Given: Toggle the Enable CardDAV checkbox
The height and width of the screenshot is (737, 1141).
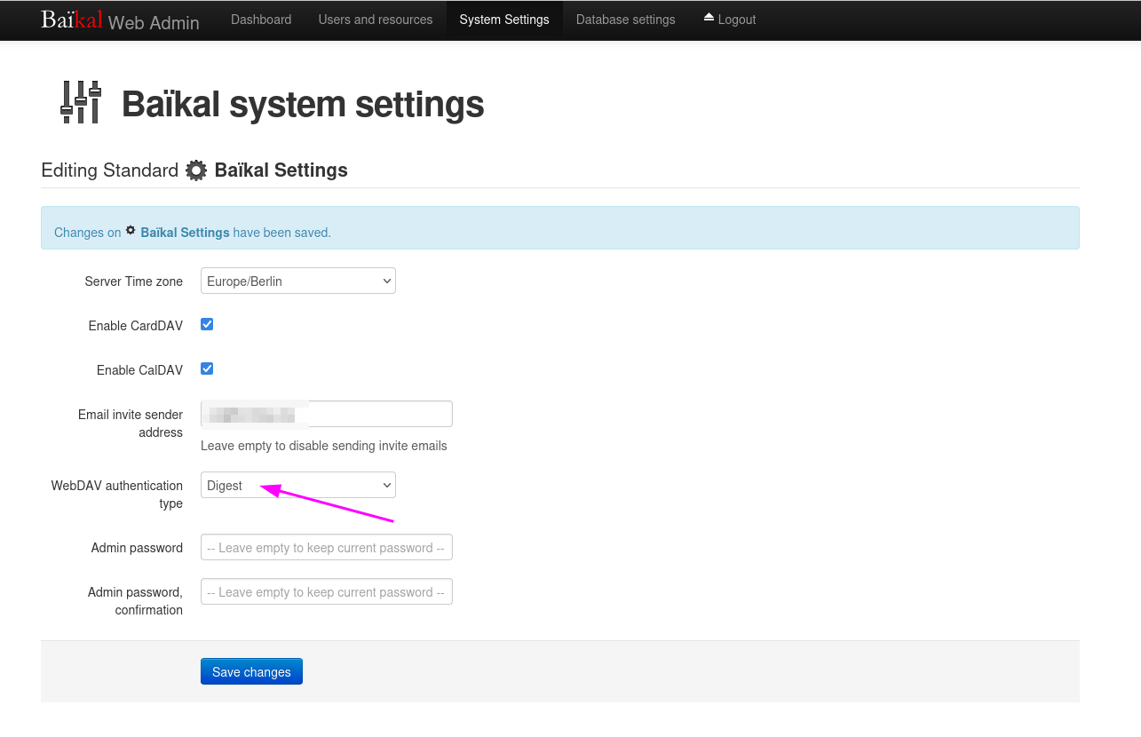Looking at the screenshot, I should 207,324.
